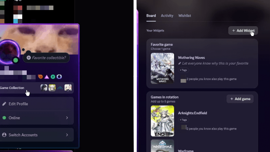
Task: Click the orange profile badge
Action: pyautogui.click(x=40, y=77)
